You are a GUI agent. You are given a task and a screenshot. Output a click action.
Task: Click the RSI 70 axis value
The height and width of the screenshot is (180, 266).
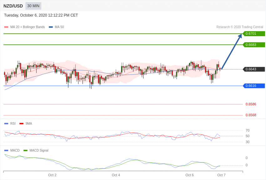pos(248,130)
